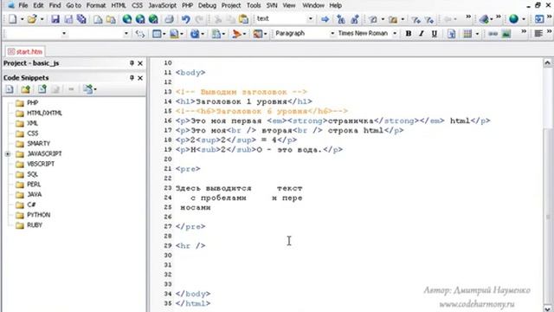The width and height of the screenshot is (554, 312).
Task: Expand hidden toolbar items via chevron after Insert image
Action: 524,32
